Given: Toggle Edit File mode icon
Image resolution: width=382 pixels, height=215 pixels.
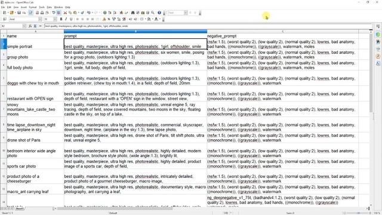Looking at the screenshot, I should tap(30, 13).
